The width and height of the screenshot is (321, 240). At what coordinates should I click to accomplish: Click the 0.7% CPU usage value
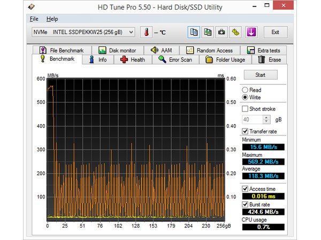coord(263,227)
